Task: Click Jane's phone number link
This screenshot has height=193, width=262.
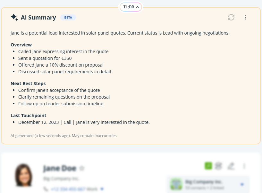Action: (x=69, y=189)
